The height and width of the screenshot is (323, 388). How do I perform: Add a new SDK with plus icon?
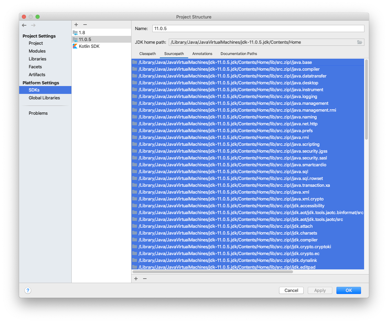(76, 25)
